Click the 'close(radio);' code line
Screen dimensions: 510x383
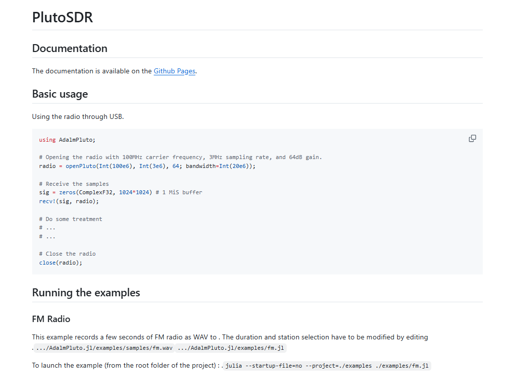click(60, 263)
